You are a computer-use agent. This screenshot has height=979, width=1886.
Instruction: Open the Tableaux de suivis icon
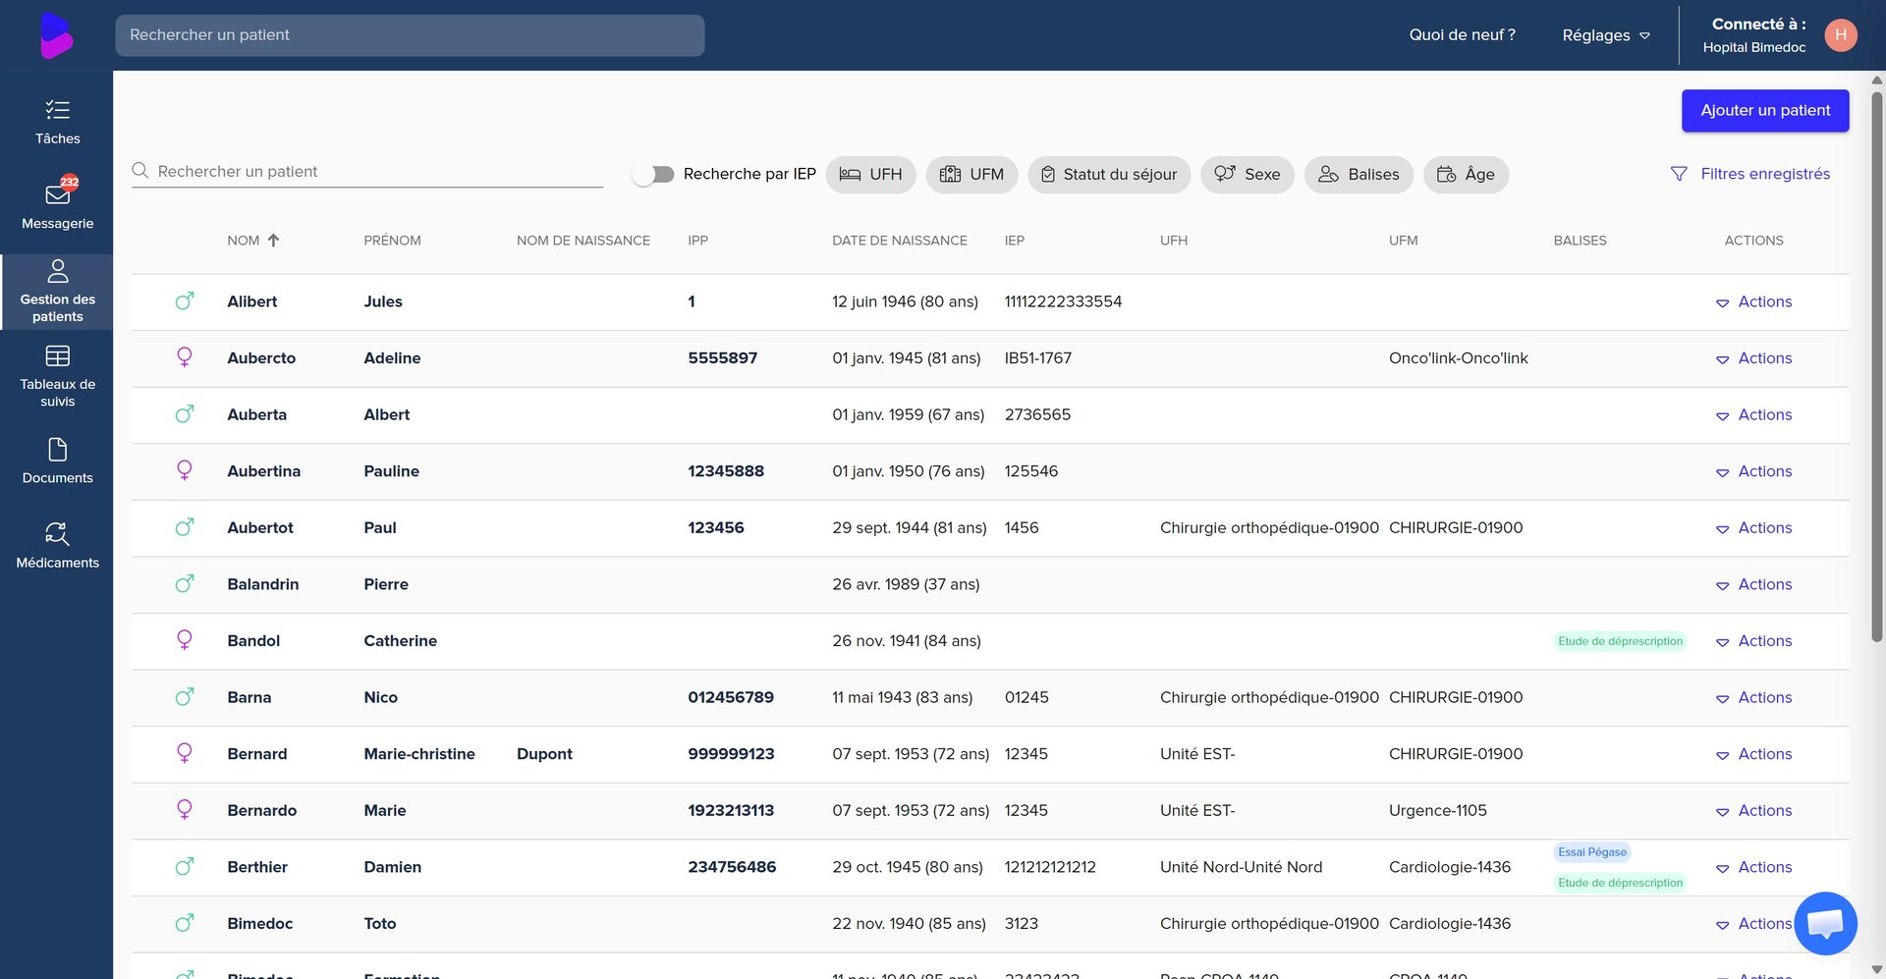click(x=58, y=355)
